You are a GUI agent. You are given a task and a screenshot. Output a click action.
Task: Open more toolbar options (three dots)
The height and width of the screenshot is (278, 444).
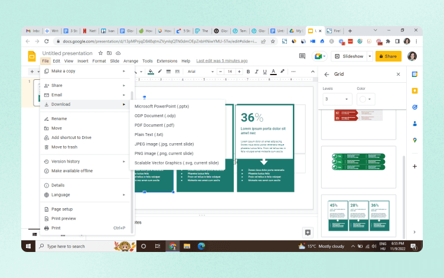click(x=293, y=72)
